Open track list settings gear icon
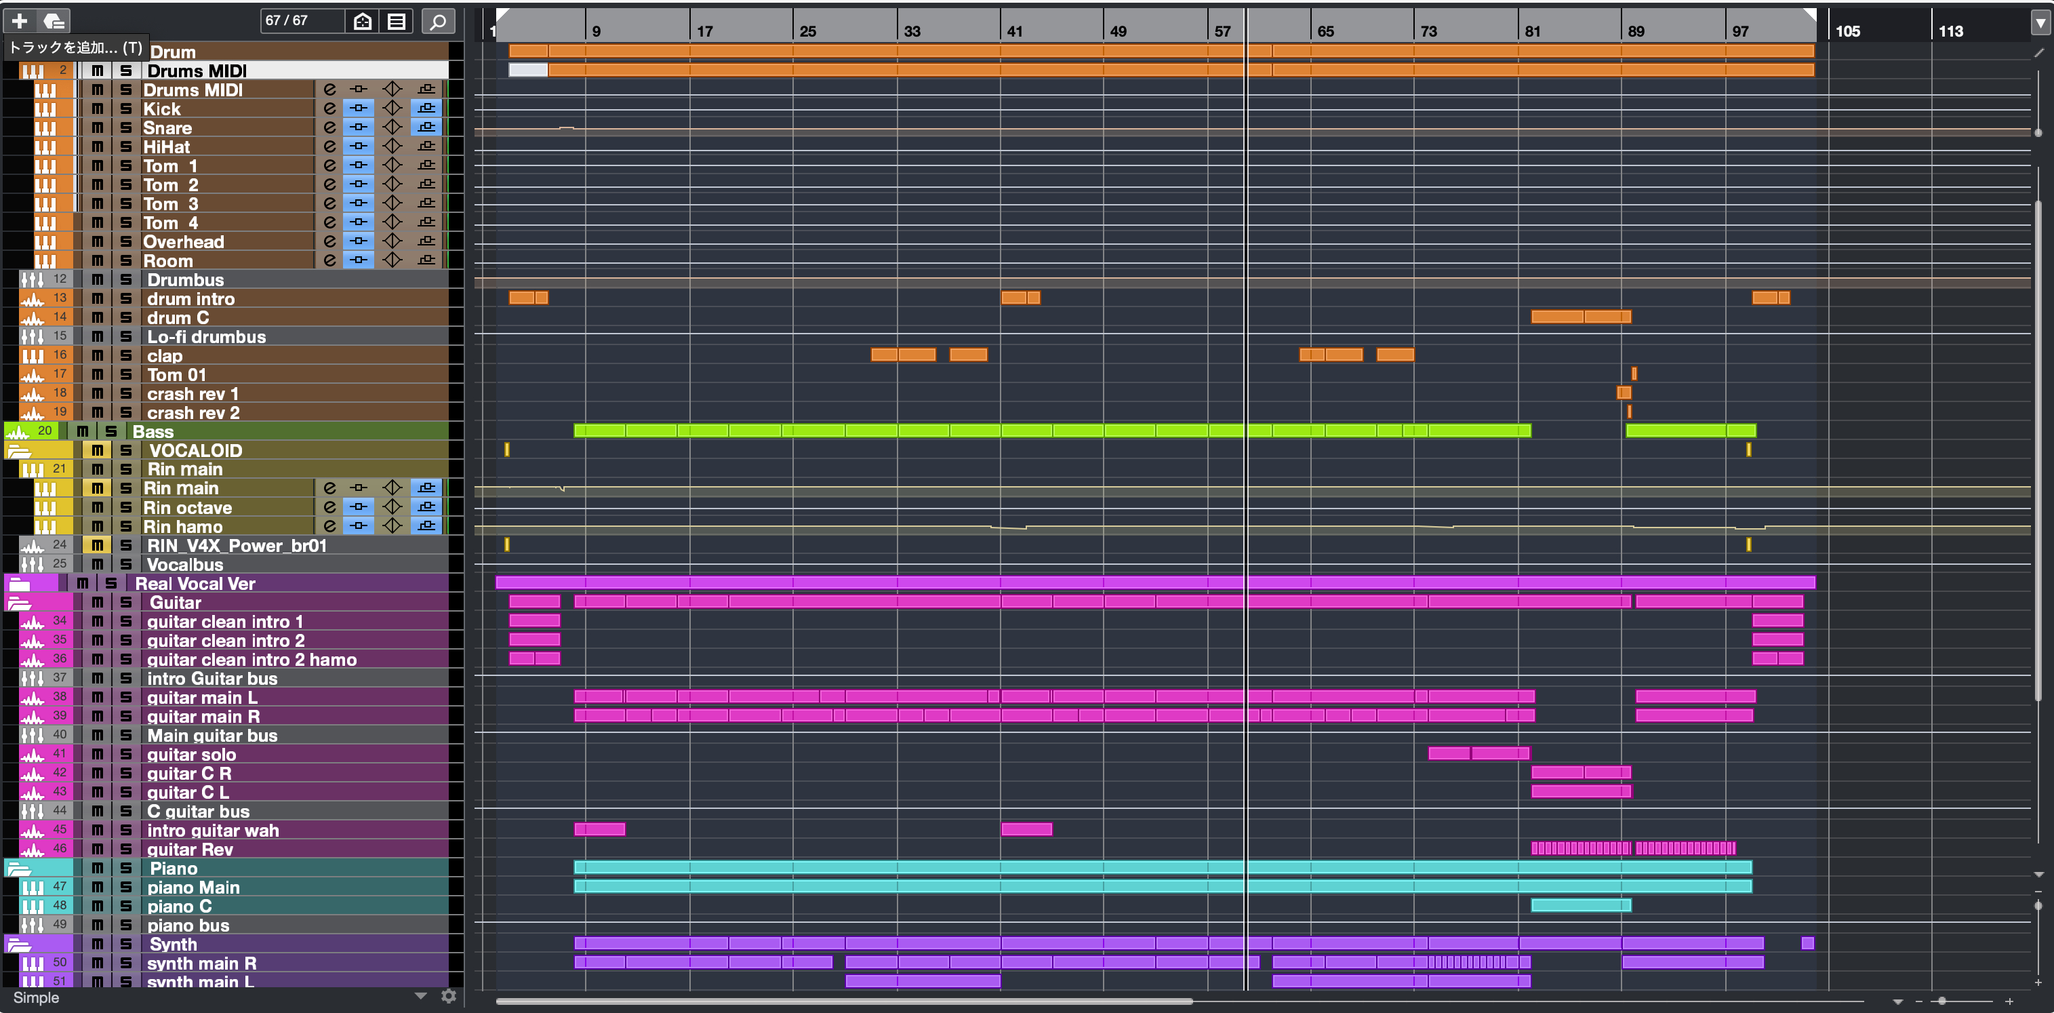Viewport: 2054px width, 1013px height. [449, 996]
